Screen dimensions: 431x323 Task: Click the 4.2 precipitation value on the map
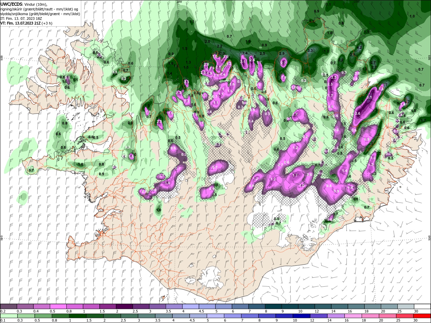(x=359, y=48)
